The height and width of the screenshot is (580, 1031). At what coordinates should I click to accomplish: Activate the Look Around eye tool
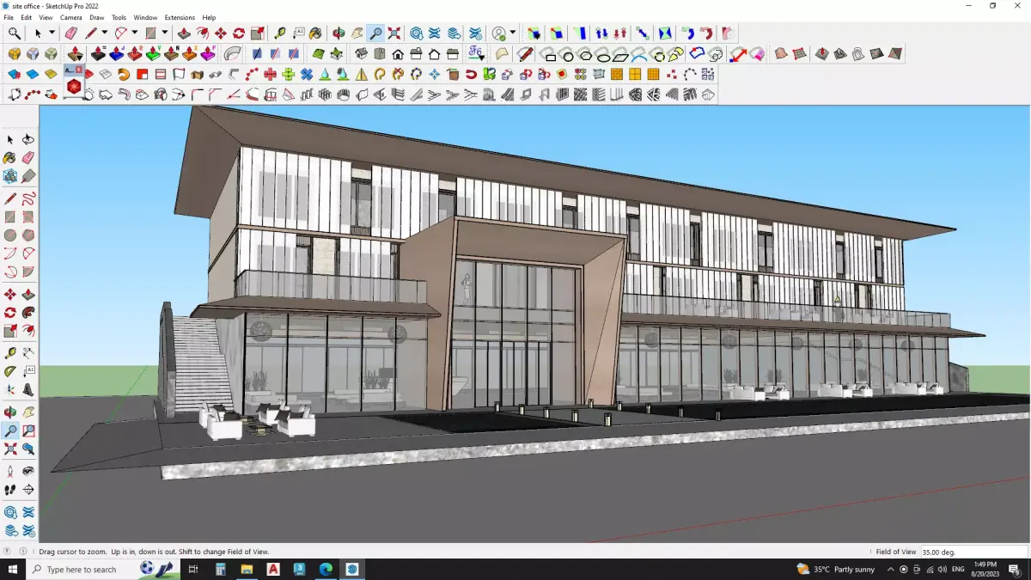[x=28, y=471]
